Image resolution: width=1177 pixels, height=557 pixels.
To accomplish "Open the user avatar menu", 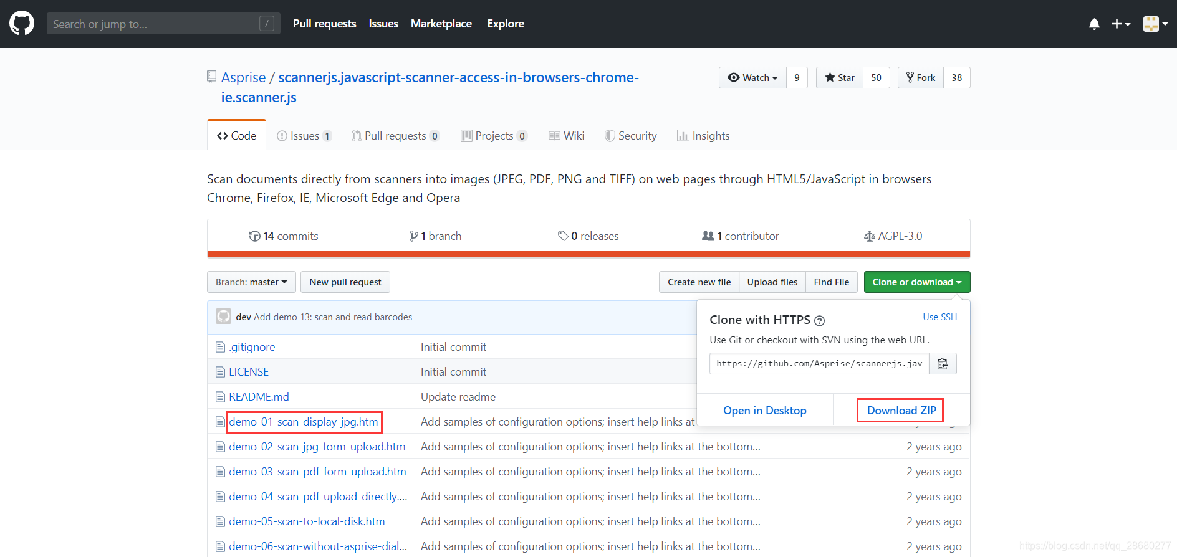I will [x=1155, y=24].
